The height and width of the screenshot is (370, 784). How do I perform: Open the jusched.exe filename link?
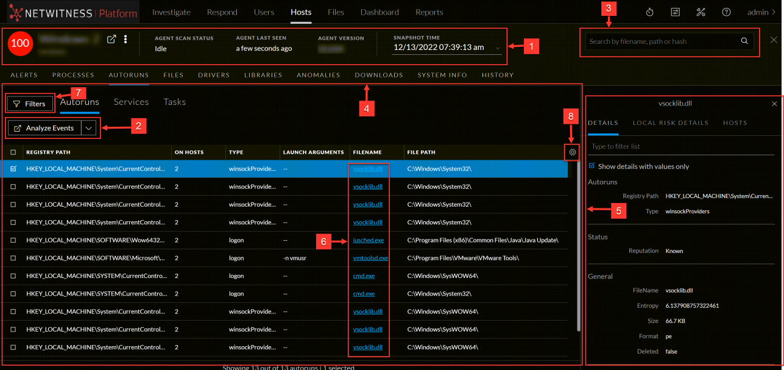coord(368,240)
